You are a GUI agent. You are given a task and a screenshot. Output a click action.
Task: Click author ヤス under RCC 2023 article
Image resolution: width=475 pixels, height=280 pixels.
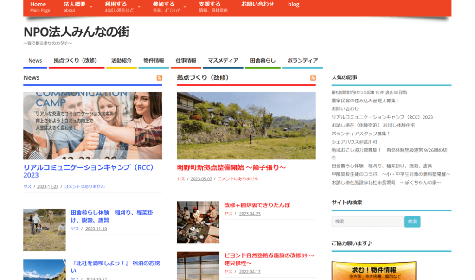click(27, 186)
